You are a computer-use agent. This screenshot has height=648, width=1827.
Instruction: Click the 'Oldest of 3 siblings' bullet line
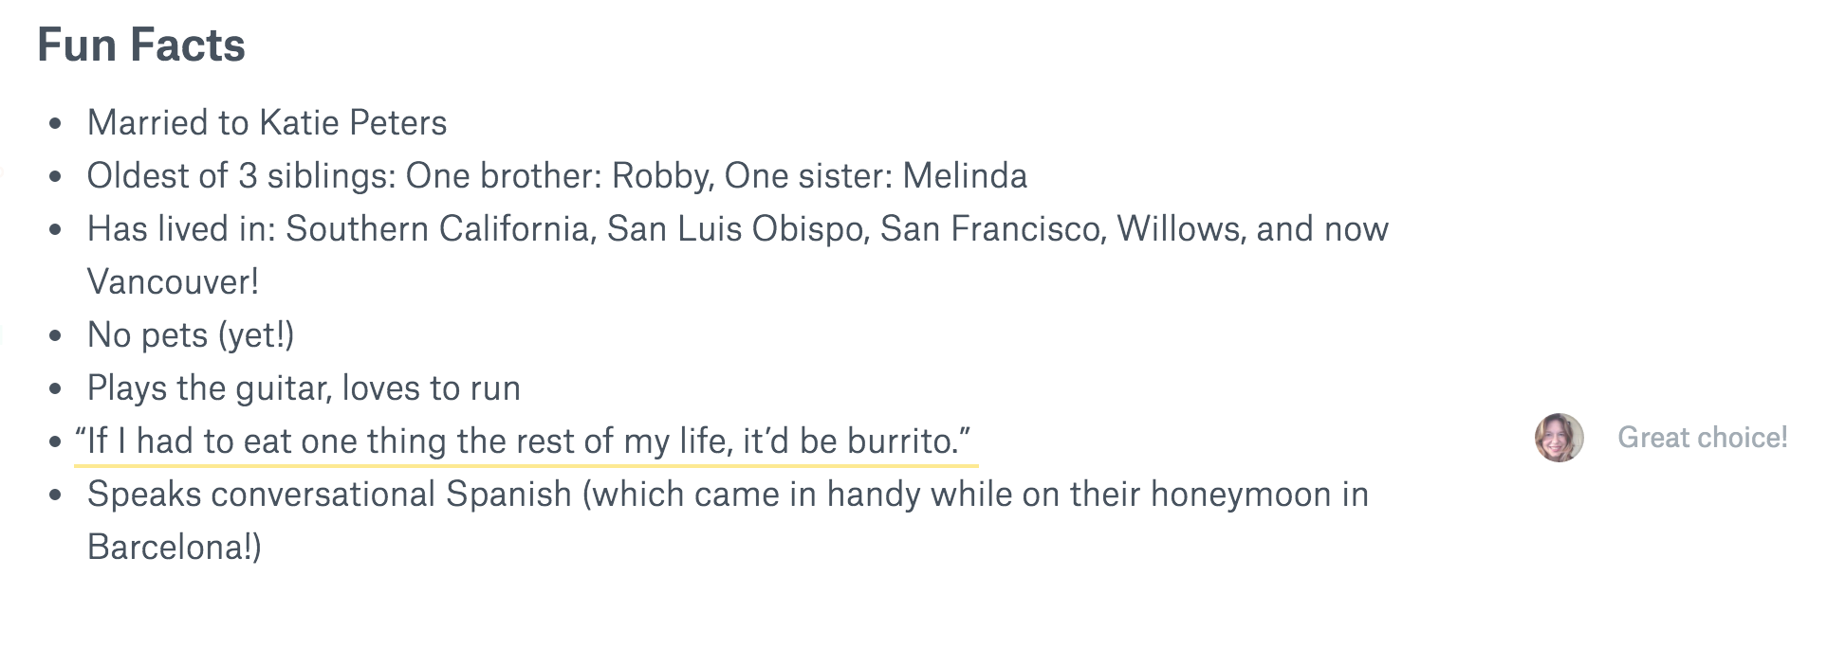(557, 176)
